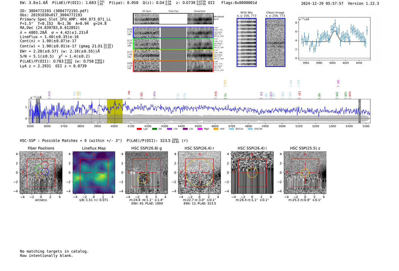This screenshot has width=399, height=271.
Task: Select the orange-bordered fiber spectrum row
Action: pos(173,55)
